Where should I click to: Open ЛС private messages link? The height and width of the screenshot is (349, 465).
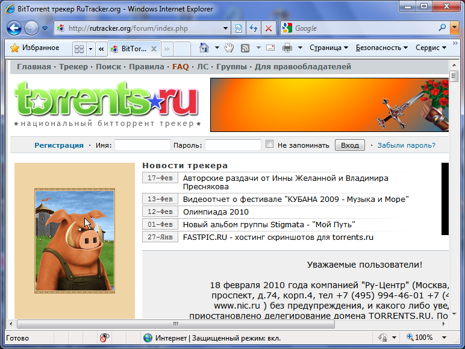click(202, 66)
